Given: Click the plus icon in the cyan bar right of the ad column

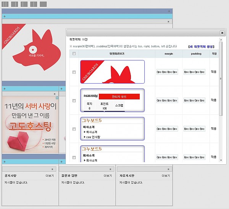Looking at the screenshot, I should click(61, 88).
